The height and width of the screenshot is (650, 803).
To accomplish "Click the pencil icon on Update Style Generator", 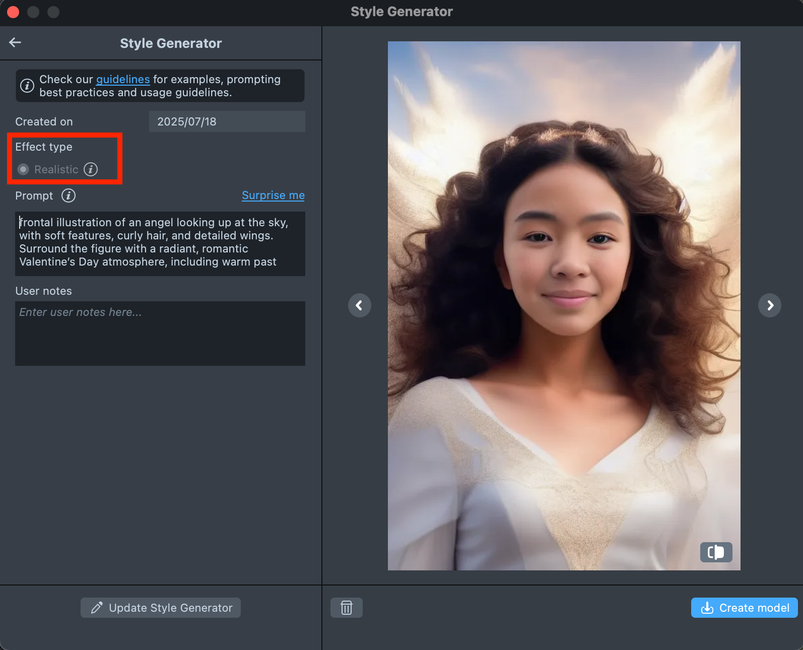I will click(97, 608).
